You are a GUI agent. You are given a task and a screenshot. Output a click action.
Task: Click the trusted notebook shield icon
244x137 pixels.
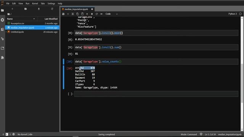coord(201,134)
